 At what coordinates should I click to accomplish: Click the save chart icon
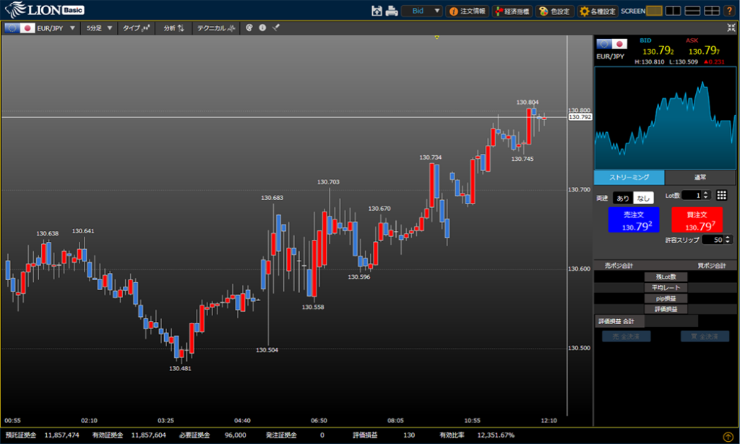point(377,11)
